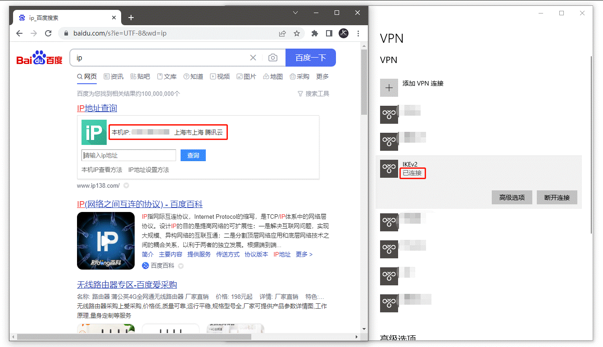Expand the dropdown next to 百度百科 source

pos(181,266)
